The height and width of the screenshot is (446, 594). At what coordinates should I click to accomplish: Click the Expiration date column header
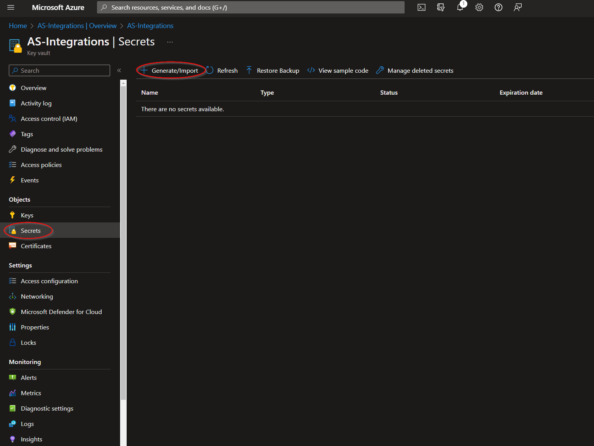pyautogui.click(x=521, y=93)
